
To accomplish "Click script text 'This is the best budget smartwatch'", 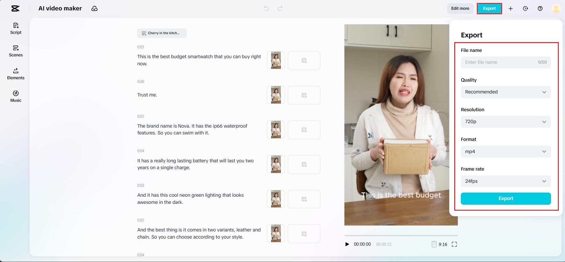I will (199, 60).
